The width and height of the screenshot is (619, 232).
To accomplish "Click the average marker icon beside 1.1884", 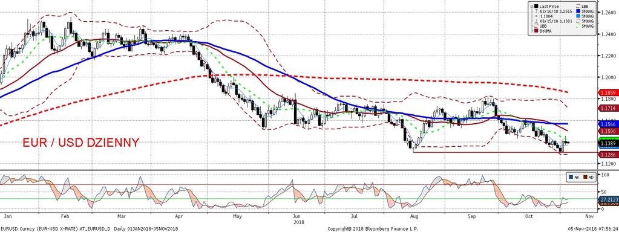I will pos(536,16).
